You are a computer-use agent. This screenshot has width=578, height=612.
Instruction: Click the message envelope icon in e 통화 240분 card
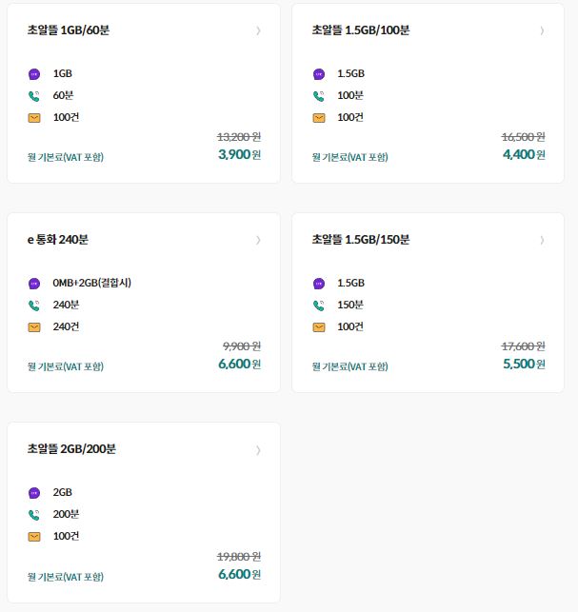[x=34, y=327]
